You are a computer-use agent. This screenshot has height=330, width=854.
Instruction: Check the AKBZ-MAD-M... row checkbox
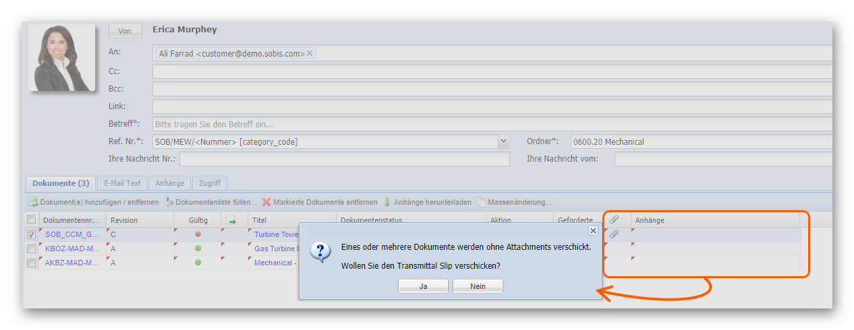coord(31,263)
